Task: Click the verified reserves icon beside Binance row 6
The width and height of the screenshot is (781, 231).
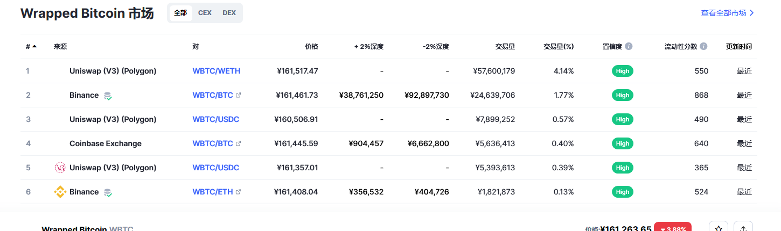Action: pyautogui.click(x=108, y=192)
